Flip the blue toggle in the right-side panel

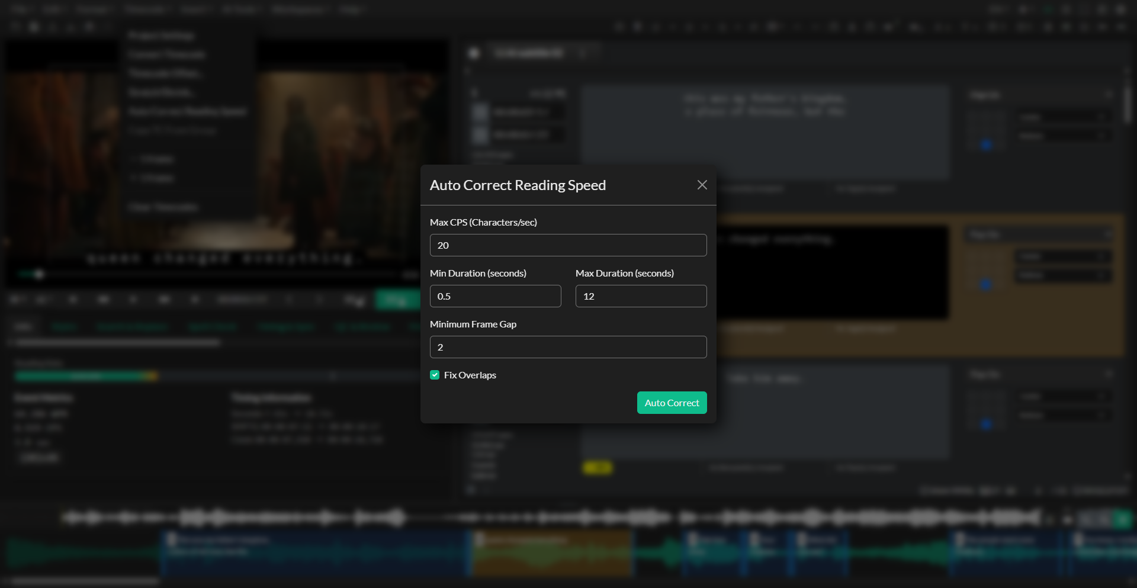[x=986, y=144]
